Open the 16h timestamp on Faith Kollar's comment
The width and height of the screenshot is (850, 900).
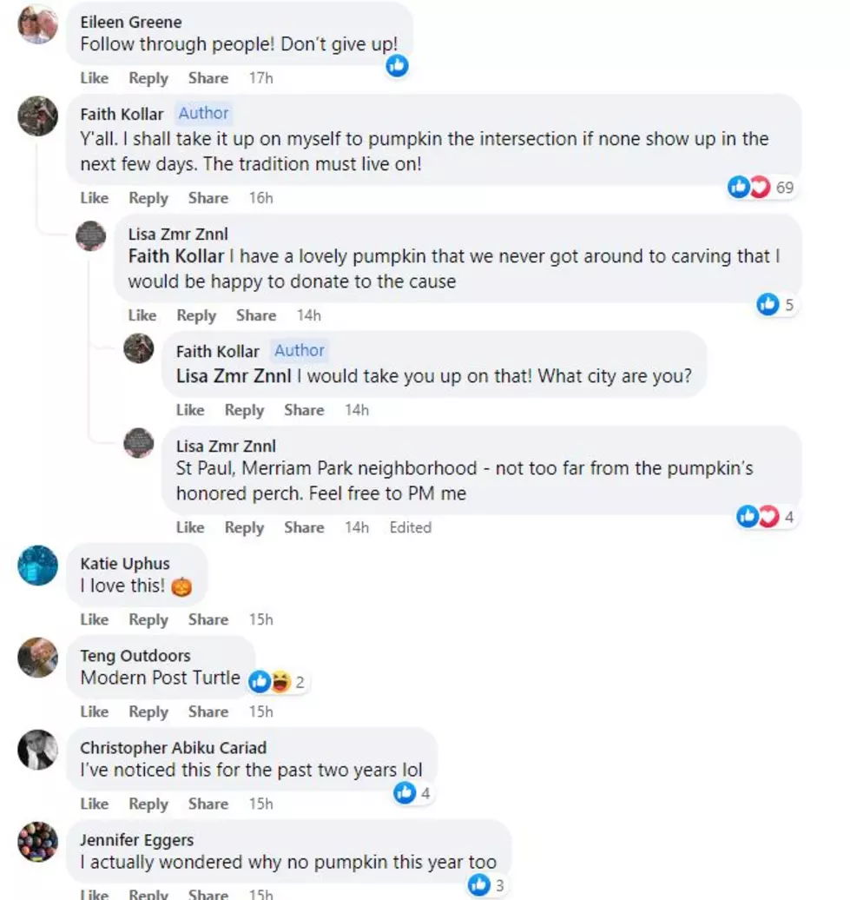261,198
